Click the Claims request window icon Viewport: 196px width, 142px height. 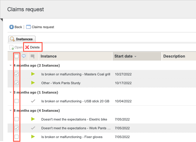tap(28, 27)
